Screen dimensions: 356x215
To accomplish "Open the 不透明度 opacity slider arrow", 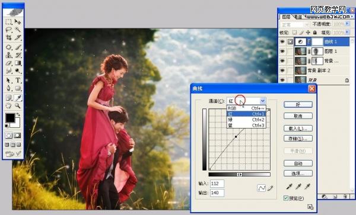I will coord(347,24).
